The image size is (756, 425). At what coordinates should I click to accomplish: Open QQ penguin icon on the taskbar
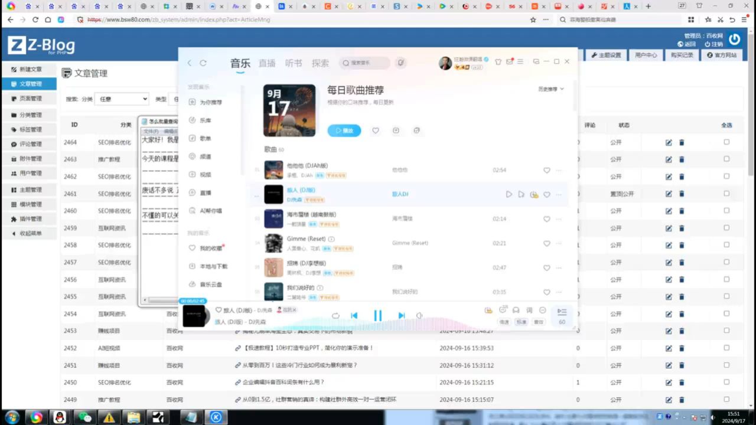[60, 417]
